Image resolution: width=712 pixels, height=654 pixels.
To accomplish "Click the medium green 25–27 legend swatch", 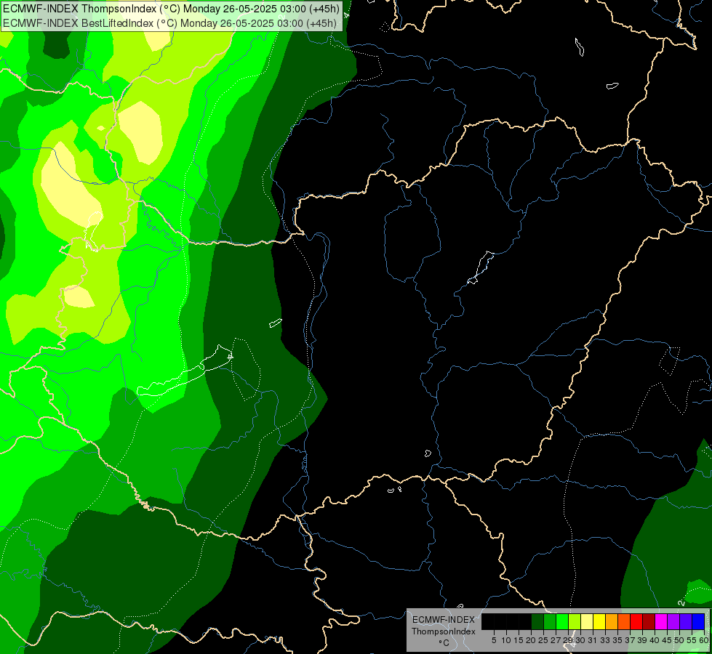I will [x=550, y=621].
